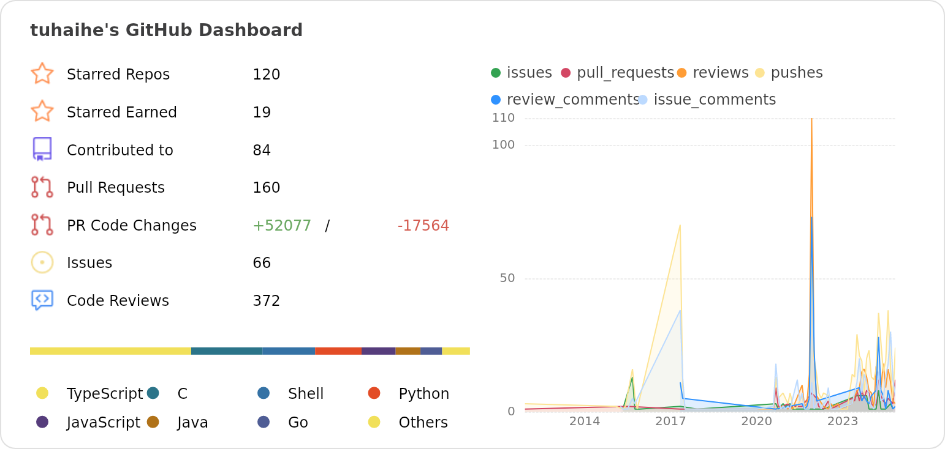
Task: Click the Starred Repos label
Action: [118, 75]
